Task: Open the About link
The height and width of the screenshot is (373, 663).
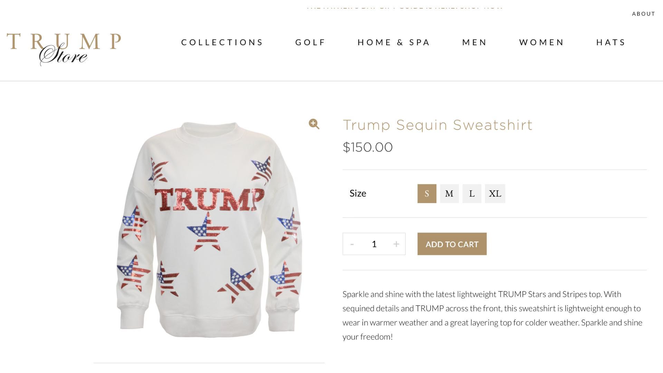Action: click(644, 14)
